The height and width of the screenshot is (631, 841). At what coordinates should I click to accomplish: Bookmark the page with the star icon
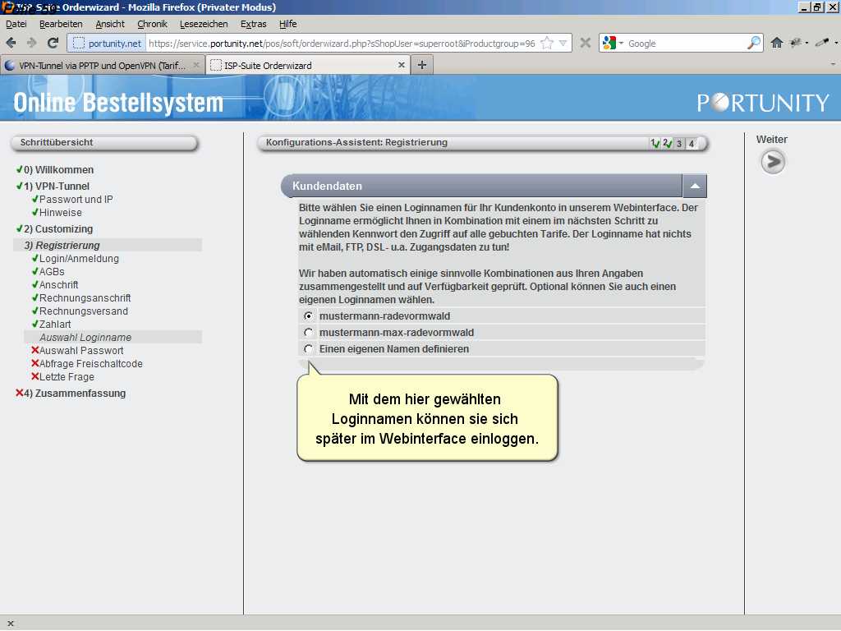(x=547, y=43)
